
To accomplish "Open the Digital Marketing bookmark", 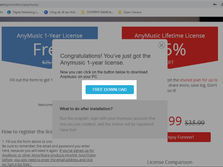I will point(23,12).
